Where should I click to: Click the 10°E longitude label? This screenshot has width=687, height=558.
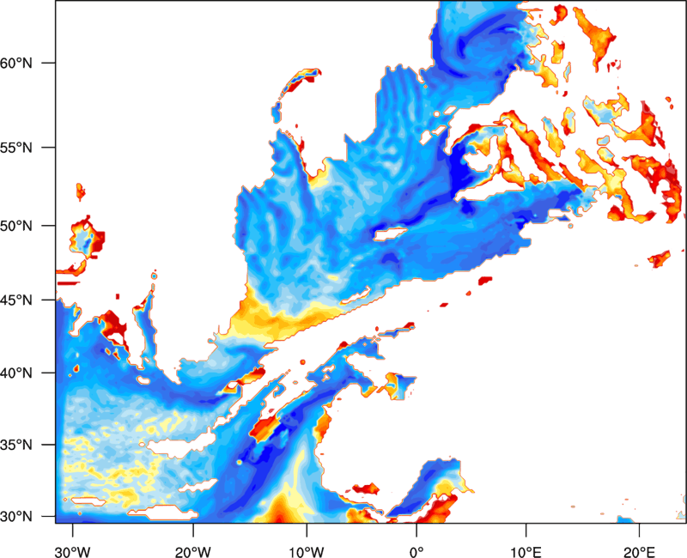pyautogui.click(x=526, y=552)
